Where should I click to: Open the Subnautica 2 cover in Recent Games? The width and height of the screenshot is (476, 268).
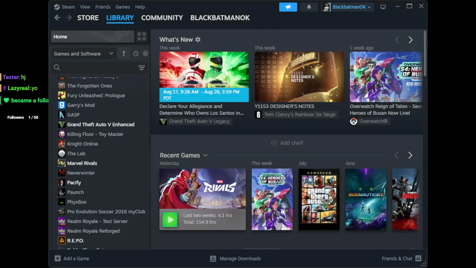(366, 199)
